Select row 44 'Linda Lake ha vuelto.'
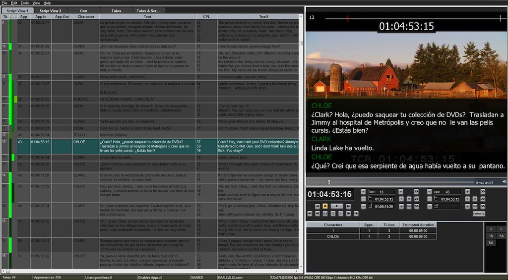 pos(158,157)
